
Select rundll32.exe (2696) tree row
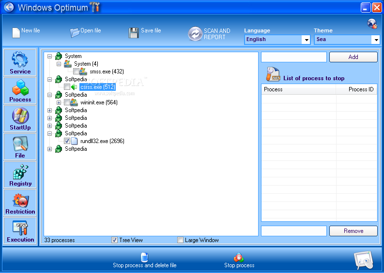(x=102, y=141)
